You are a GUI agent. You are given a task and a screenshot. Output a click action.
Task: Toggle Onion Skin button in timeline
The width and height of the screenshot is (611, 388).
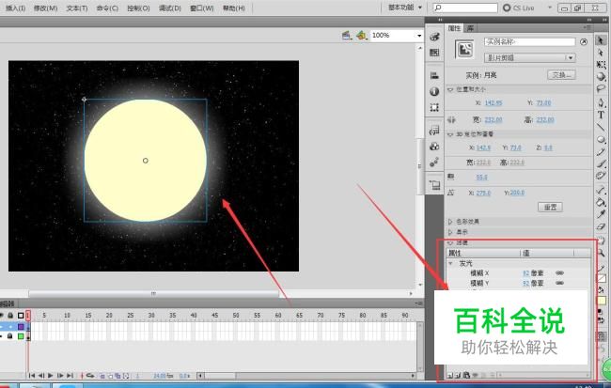click(x=102, y=376)
